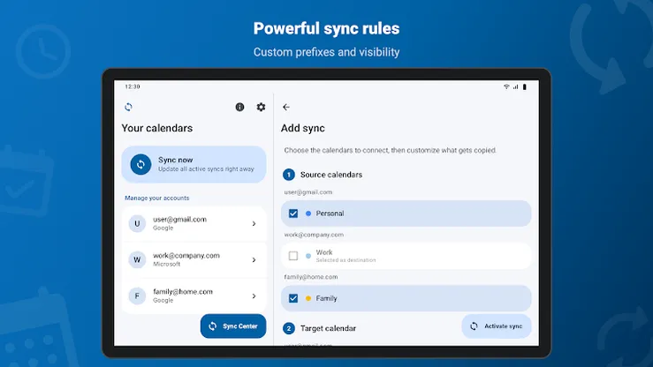Go back using the arrow icon
This screenshot has width=653, height=367.
tap(286, 108)
